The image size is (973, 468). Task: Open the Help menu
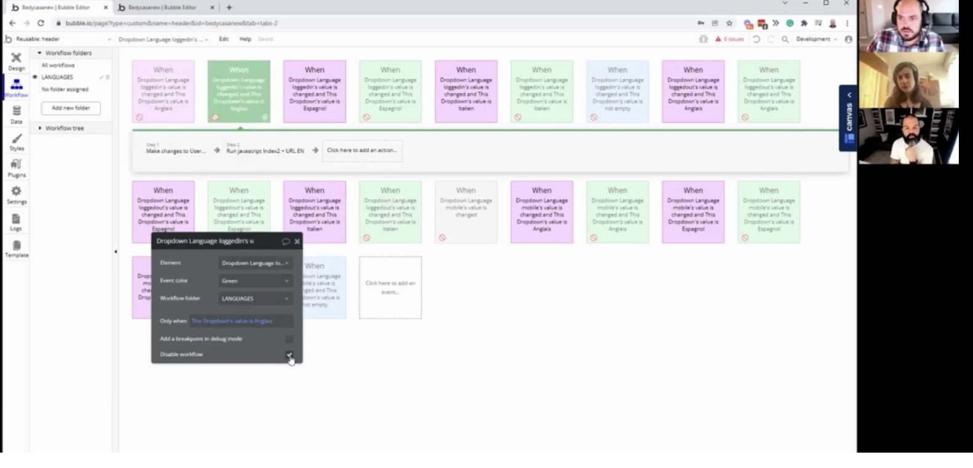[245, 39]
